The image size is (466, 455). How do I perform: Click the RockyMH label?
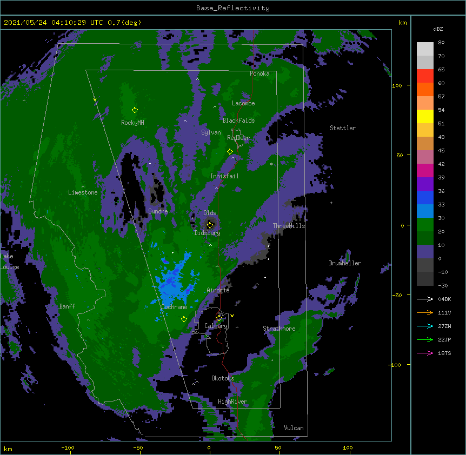pyautogui.click(x=132, y=123)
